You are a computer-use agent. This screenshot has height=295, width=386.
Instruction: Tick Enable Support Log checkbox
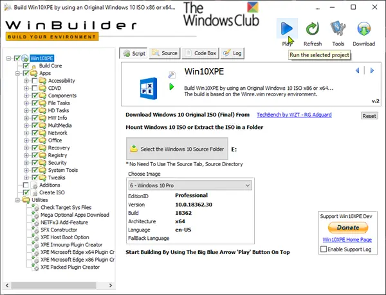click(324, 249)
